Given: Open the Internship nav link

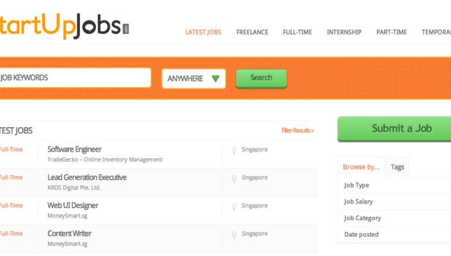Looking at the screenshot, I should point(344,32).
